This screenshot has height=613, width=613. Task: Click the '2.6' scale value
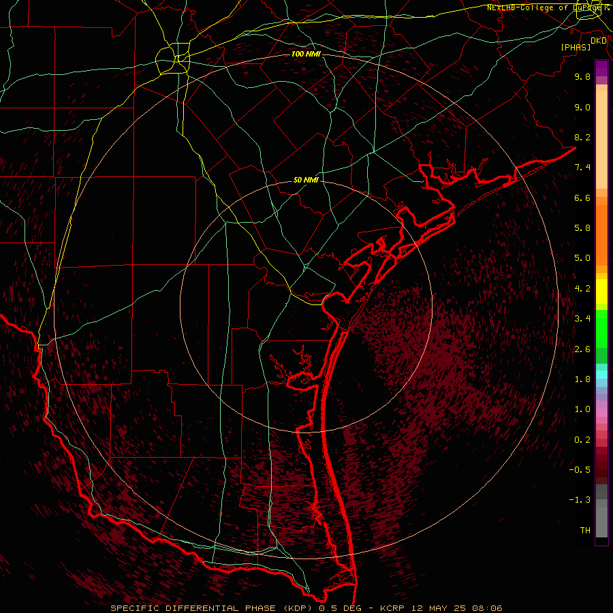click(582, 349)
